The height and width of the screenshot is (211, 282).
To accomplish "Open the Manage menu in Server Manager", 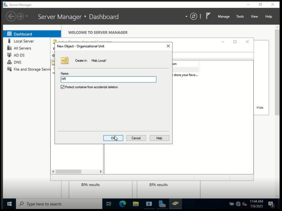I will click(x=224, y=16).
